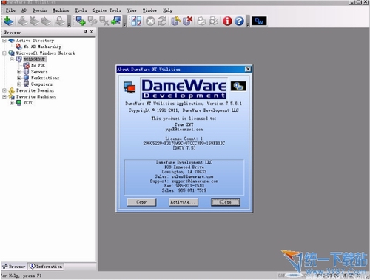The height and width of the screenshot is (280, 370).
Task: Select the No PDC tree icon
Action: pos(26,65)
